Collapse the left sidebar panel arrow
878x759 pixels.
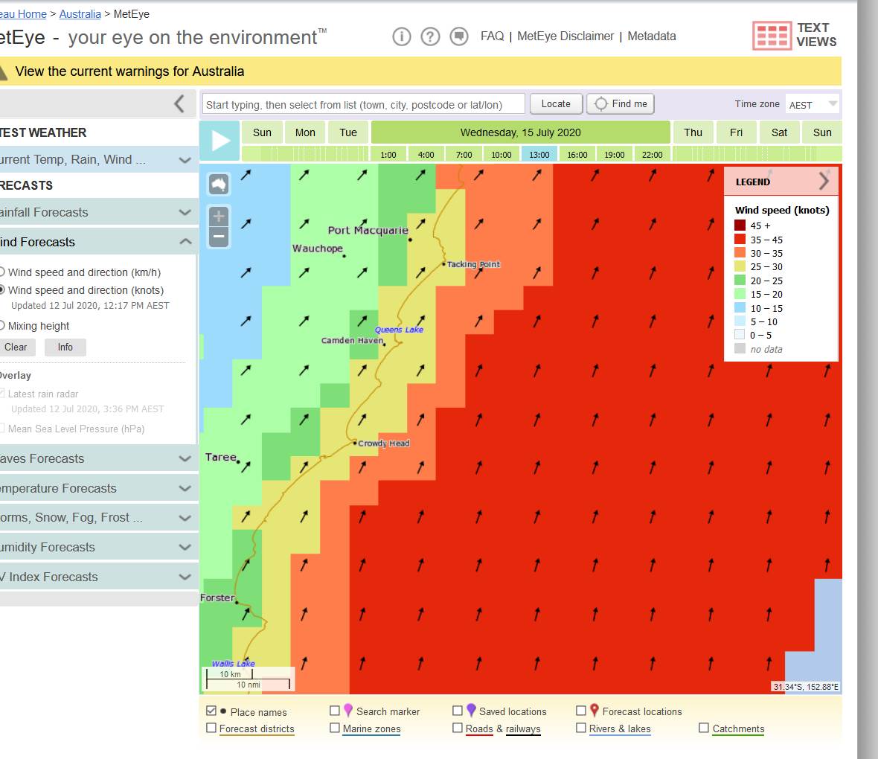pos(179,103)
